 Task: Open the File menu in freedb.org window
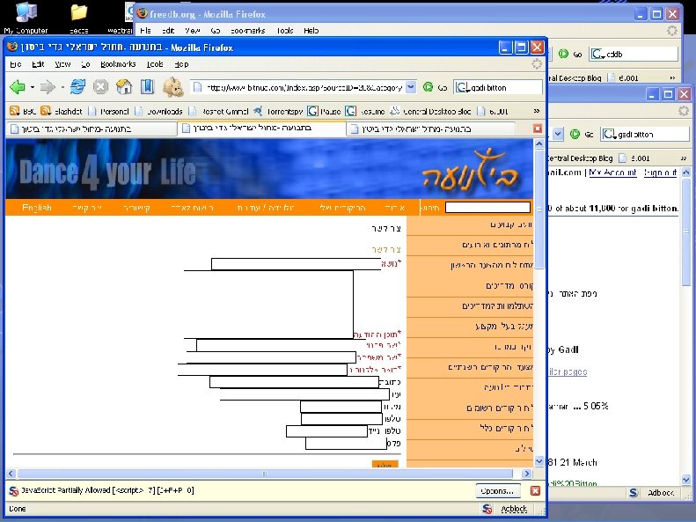click(145, 31)
